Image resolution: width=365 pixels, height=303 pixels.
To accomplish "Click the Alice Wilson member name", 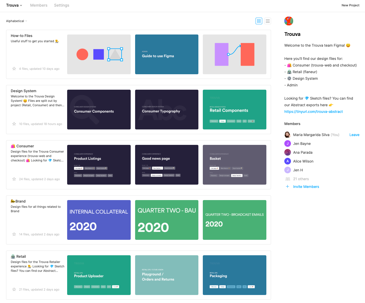I will (303, 161).
